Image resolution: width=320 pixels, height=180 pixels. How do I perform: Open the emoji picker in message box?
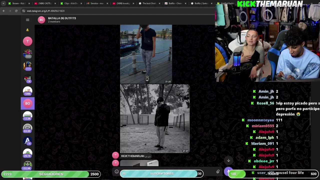click(116, 171)
